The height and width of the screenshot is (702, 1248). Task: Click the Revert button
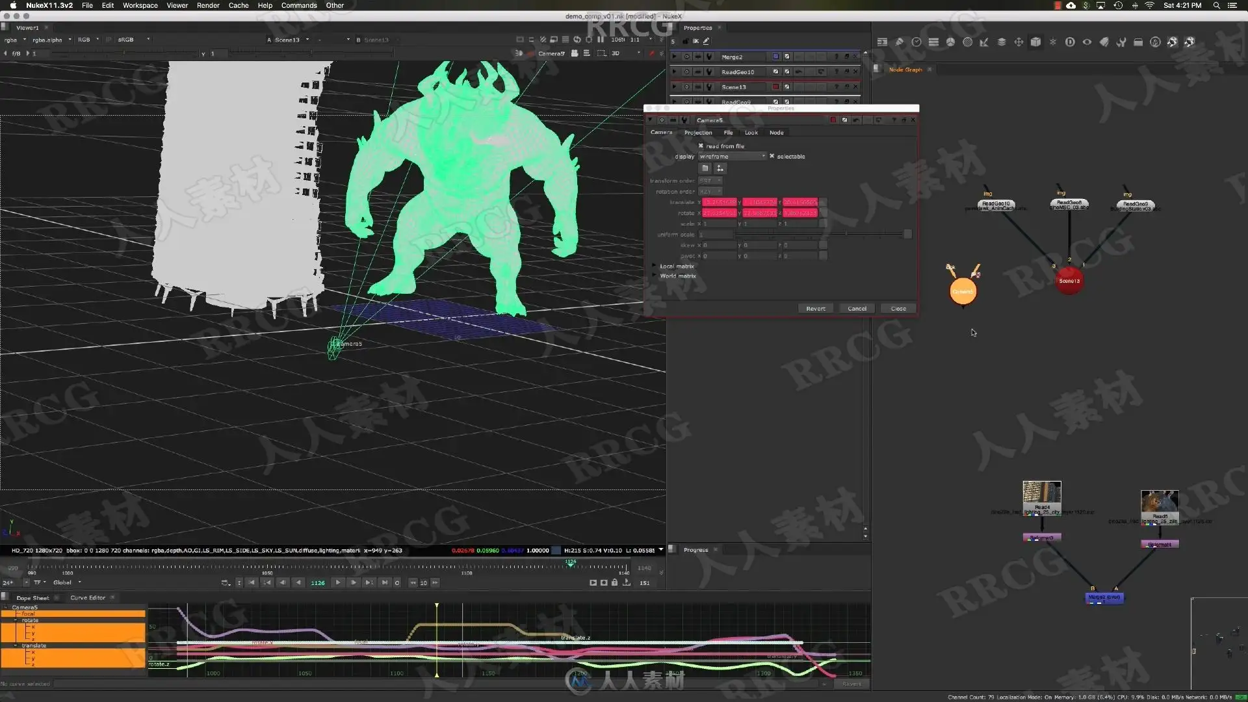click(816, 309)
